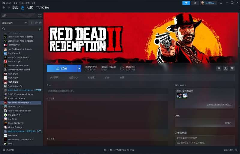Open the game info icon
This screenshot has height=154, width=240.
tap(226, 68)
